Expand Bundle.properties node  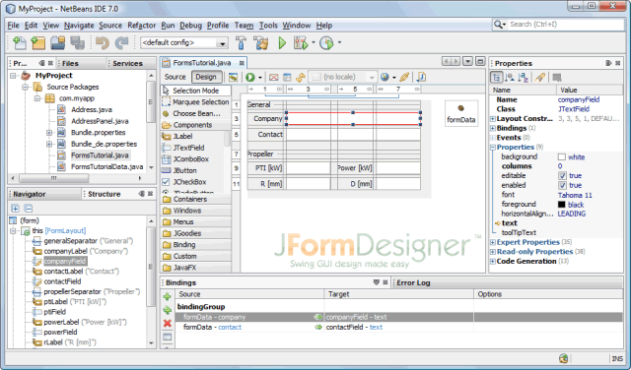(49, 133)
